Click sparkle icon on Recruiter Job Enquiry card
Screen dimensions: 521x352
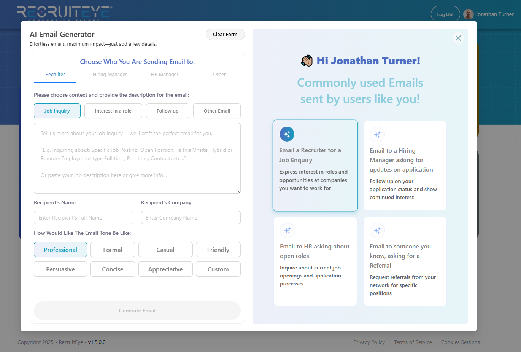287,134
